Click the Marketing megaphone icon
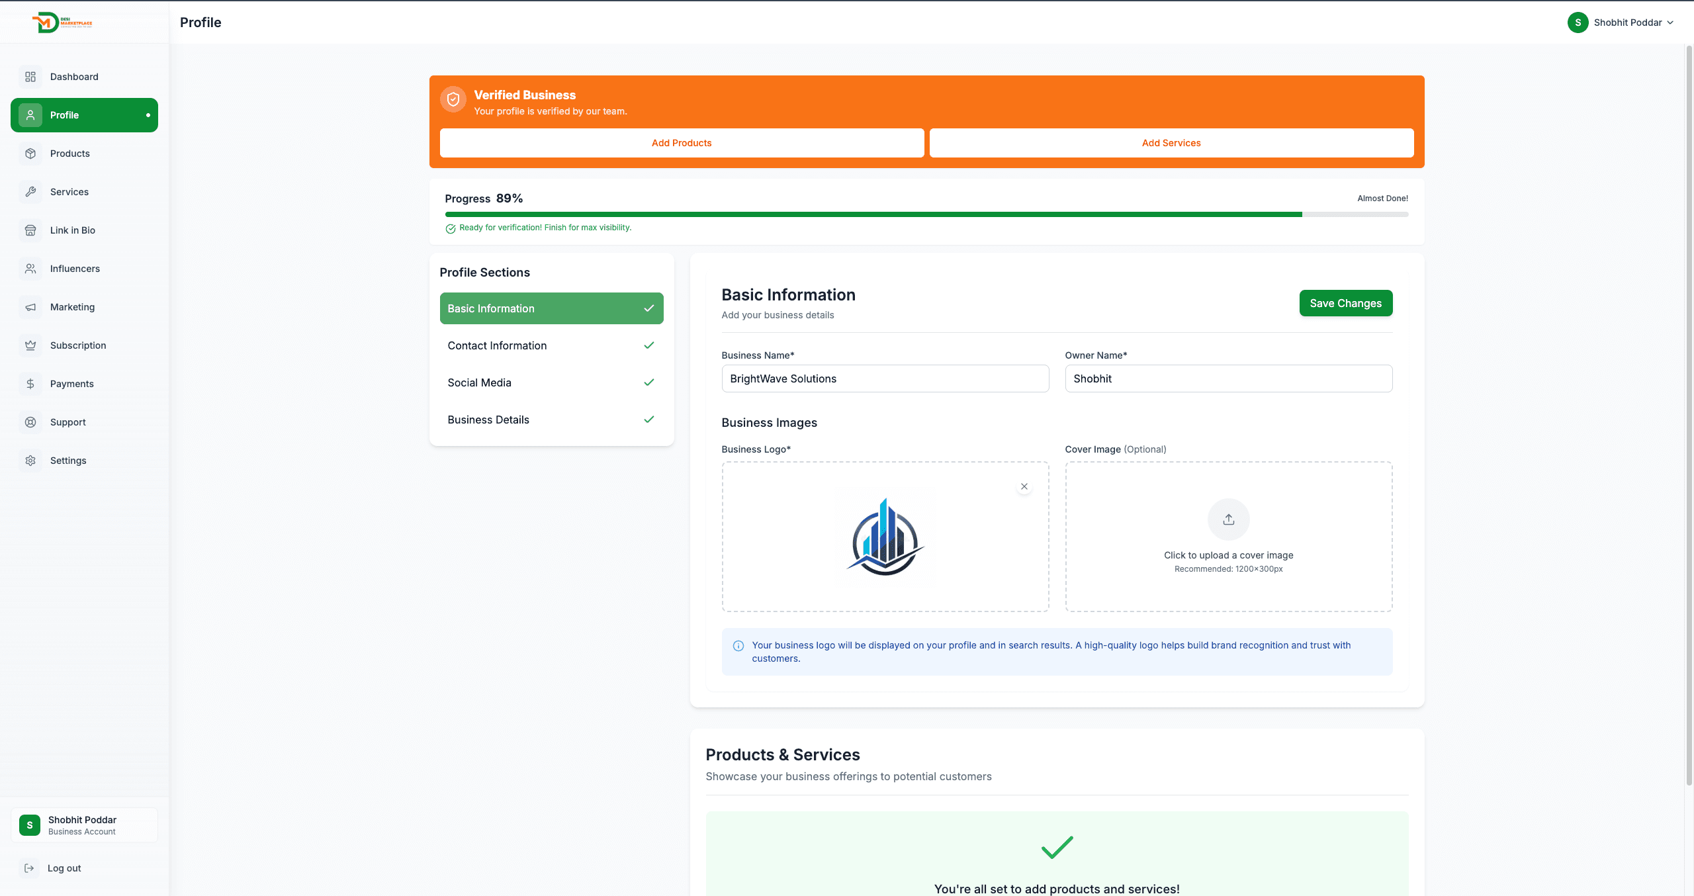This screenshot has width=1694, height=896. tap(30, 307)
